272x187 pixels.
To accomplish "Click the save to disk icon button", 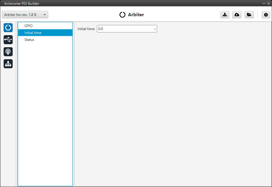I will pyautogui.click(x=225, y=15).
